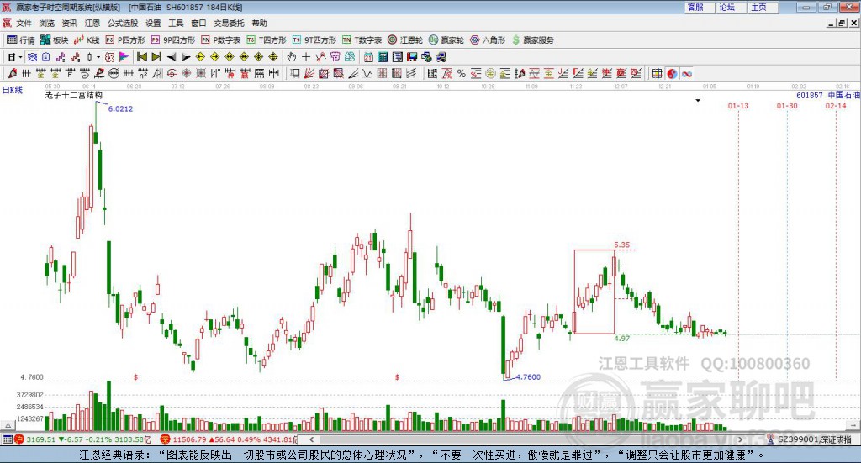Open the calculator icon in toolbar
The image size is (861, 463).
[x=383, y=57]
